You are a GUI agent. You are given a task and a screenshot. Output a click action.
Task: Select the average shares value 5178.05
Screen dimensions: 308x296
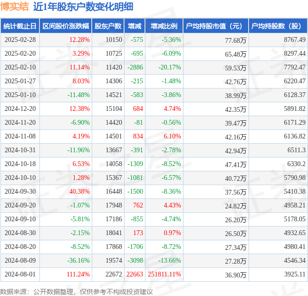coord(295,219)
